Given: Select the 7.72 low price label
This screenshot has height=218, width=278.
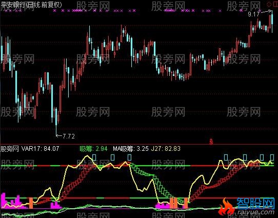Looking at the screenshot, I should [69, 136].
